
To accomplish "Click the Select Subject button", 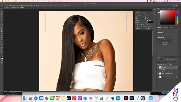I will tap(165, 42).
